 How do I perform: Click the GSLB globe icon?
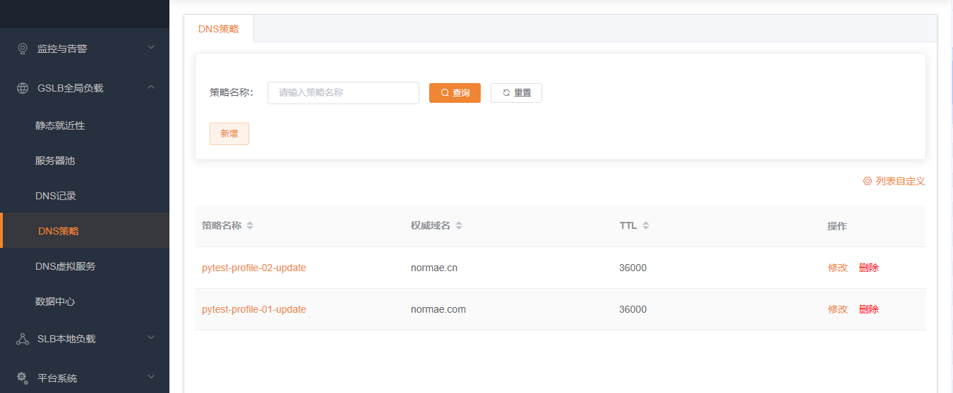pyautogui.click(x=22, y=88)
